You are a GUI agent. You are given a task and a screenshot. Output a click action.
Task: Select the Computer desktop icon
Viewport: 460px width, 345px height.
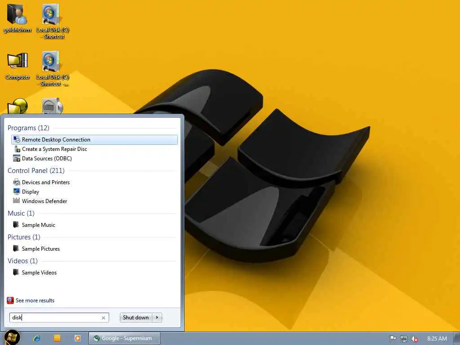[x=18, y=66]
